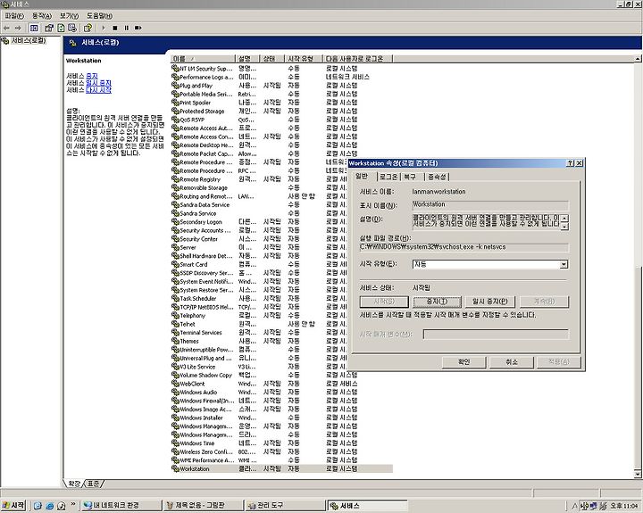Click the gear icon of Print Spooler row
Viewport: 643px width, 513px height.
[x=175, y=103]
